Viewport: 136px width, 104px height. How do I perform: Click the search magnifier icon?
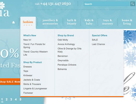click(133, 4)
